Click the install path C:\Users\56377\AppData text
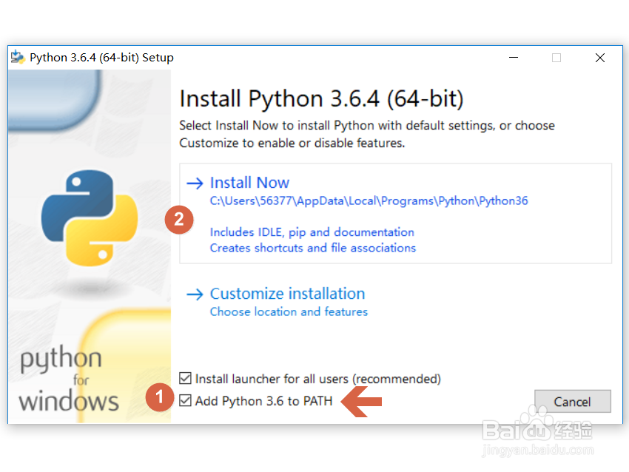This screenshot has height=472, width=629. click(x=369, y=200)
